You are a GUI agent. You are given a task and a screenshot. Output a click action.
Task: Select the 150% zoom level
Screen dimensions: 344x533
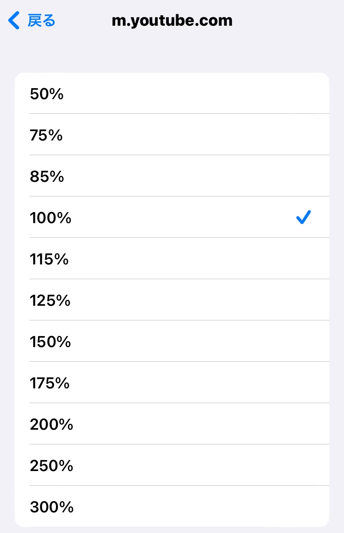[x=50, y=342]
